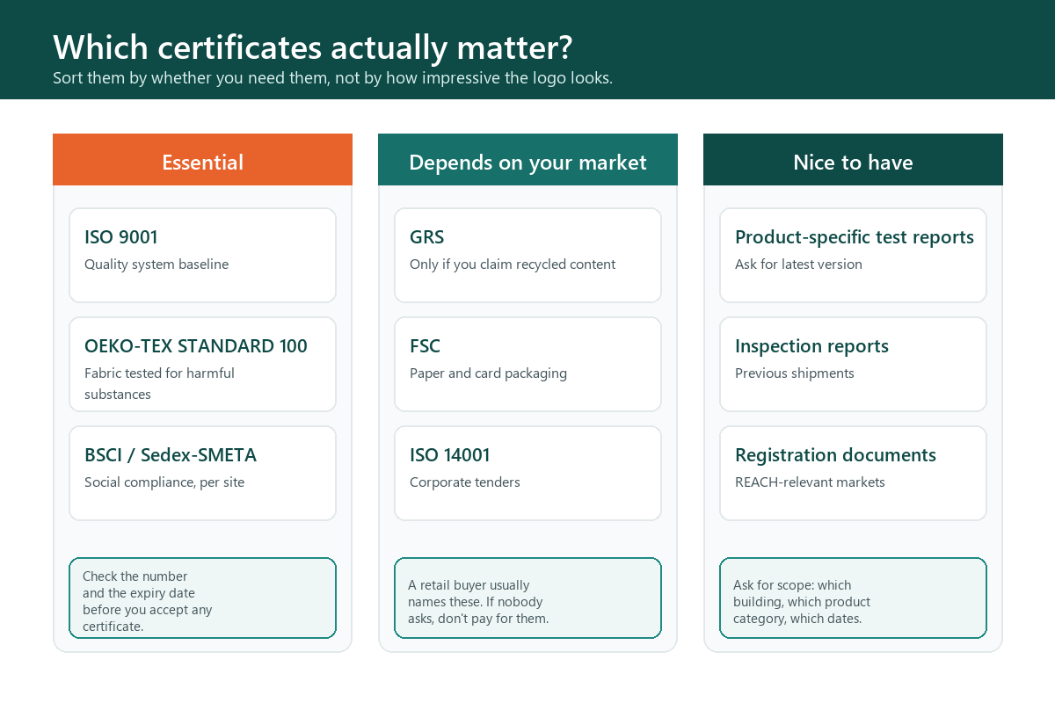This screenshot has height=703, width=1055.
Task: Open the BSCI / Sedex-SMETA card
Action: pos(202,473)
